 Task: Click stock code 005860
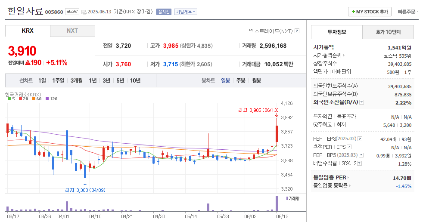54,12
